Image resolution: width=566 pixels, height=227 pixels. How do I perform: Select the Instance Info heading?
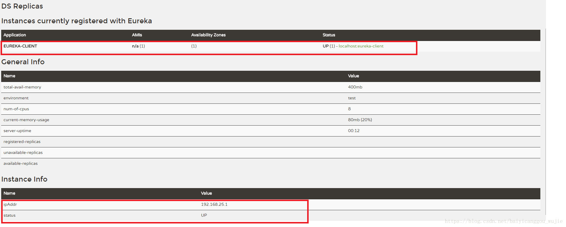(x=24, y=179)
